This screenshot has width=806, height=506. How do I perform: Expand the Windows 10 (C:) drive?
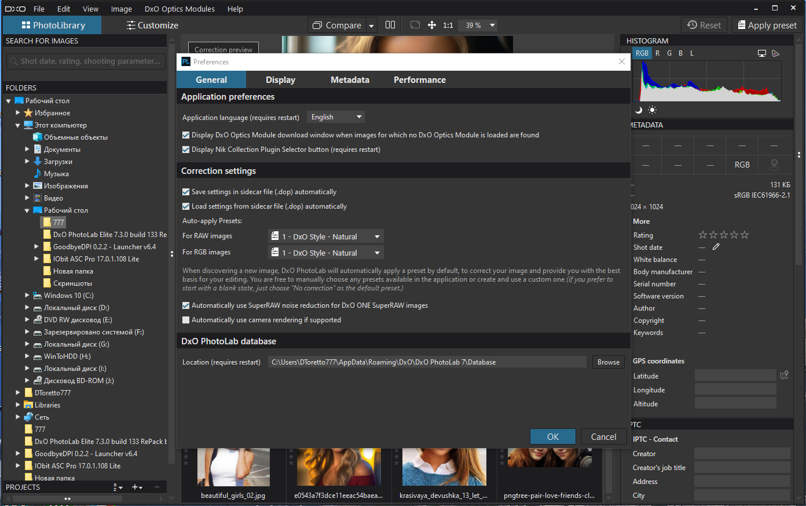pyautogui.click(x=27, y=296)
